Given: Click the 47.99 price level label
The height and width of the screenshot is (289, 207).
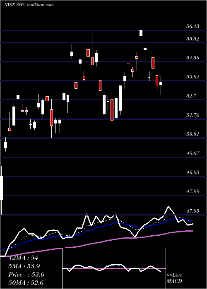Looking at the screenshot, I should [x=193, y=191].
